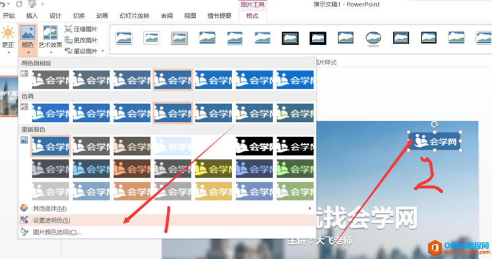Click the redo icon in quick access toolbar
Image resolution: width=492 pixels, height=259 pixels.
(x=19, y=5)
